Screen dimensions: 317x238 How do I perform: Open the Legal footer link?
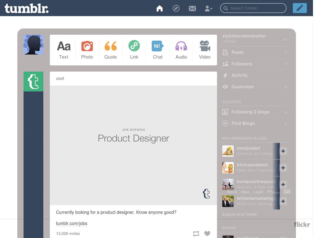[258, 192]
